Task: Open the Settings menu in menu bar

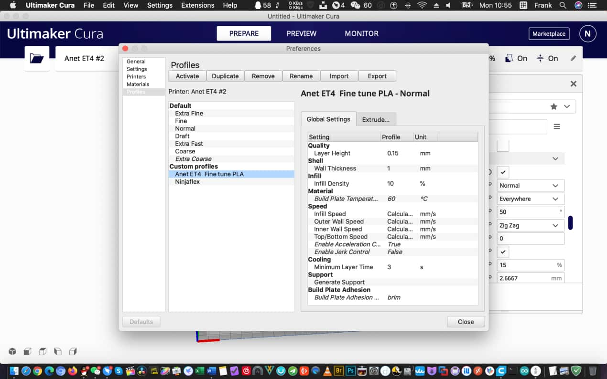Action: (160, 5)
